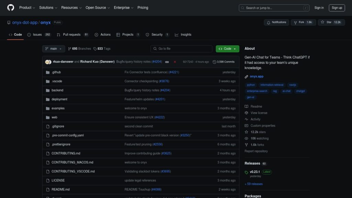
Task: Open the Pricing page
Action: [x=143, y=8]
